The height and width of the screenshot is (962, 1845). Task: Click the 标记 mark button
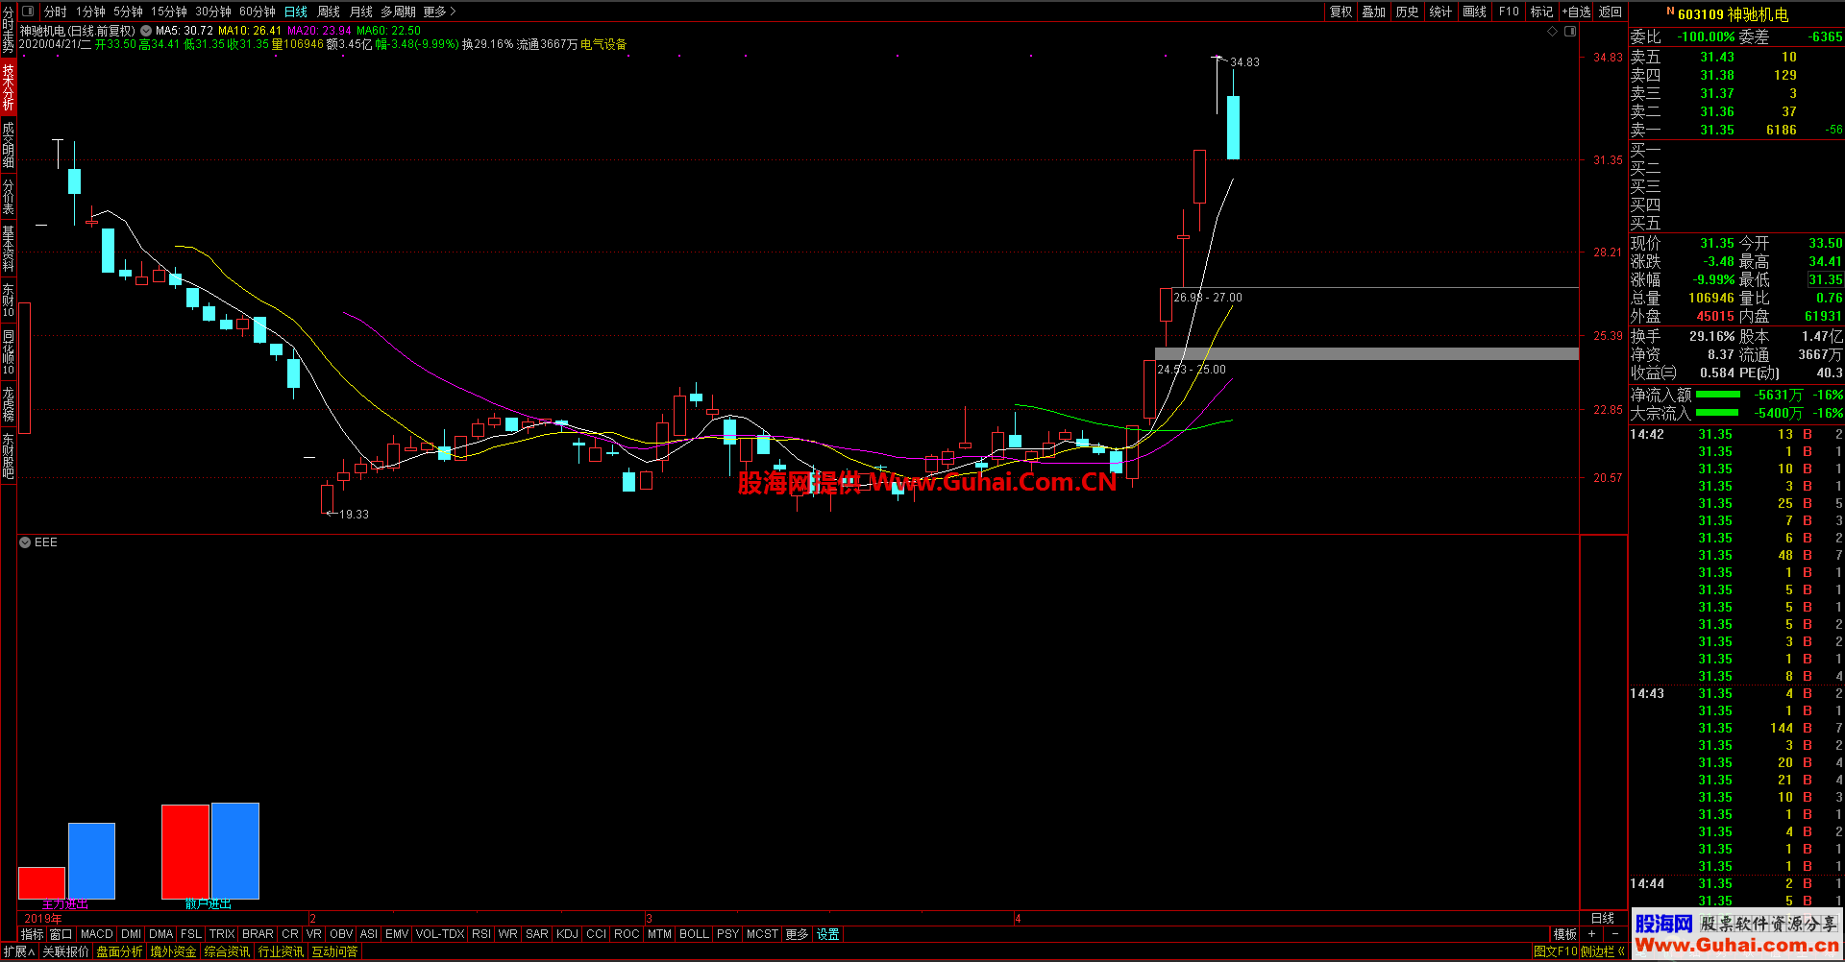1541,12
